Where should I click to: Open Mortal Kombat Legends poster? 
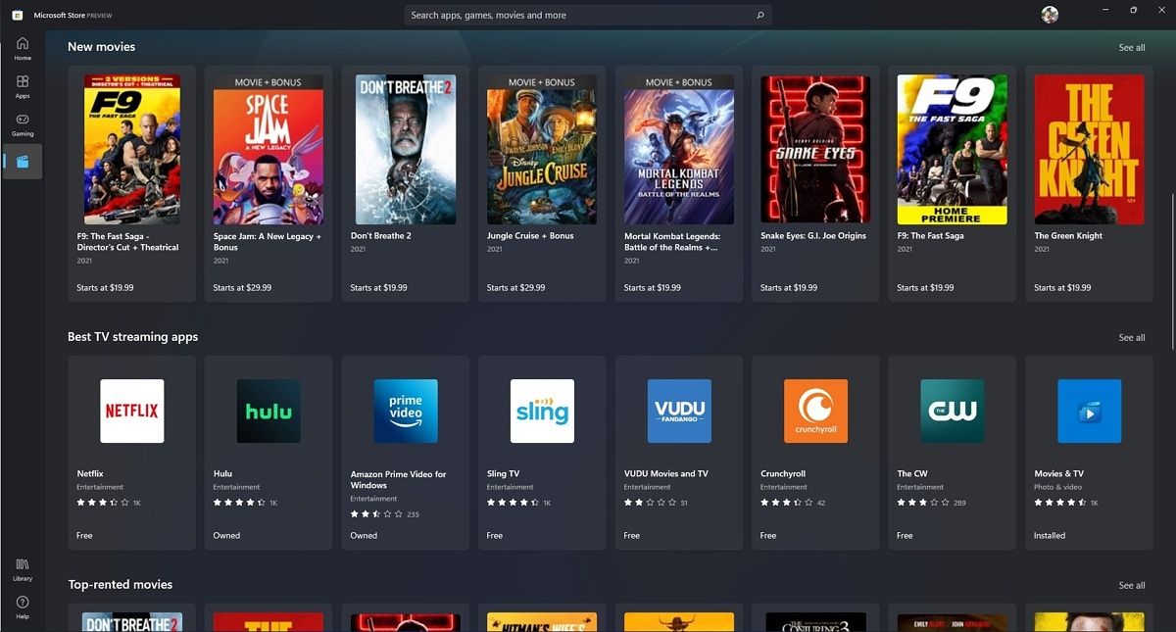click(x=679, y=150)
